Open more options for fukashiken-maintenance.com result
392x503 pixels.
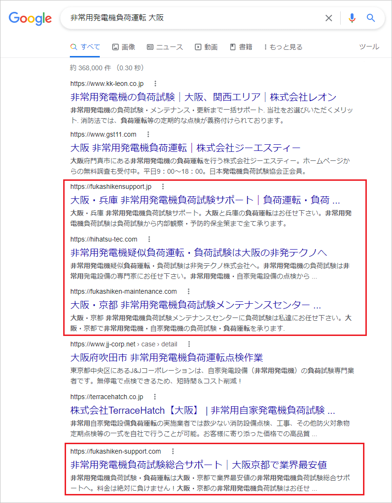(x=189, y=291)
